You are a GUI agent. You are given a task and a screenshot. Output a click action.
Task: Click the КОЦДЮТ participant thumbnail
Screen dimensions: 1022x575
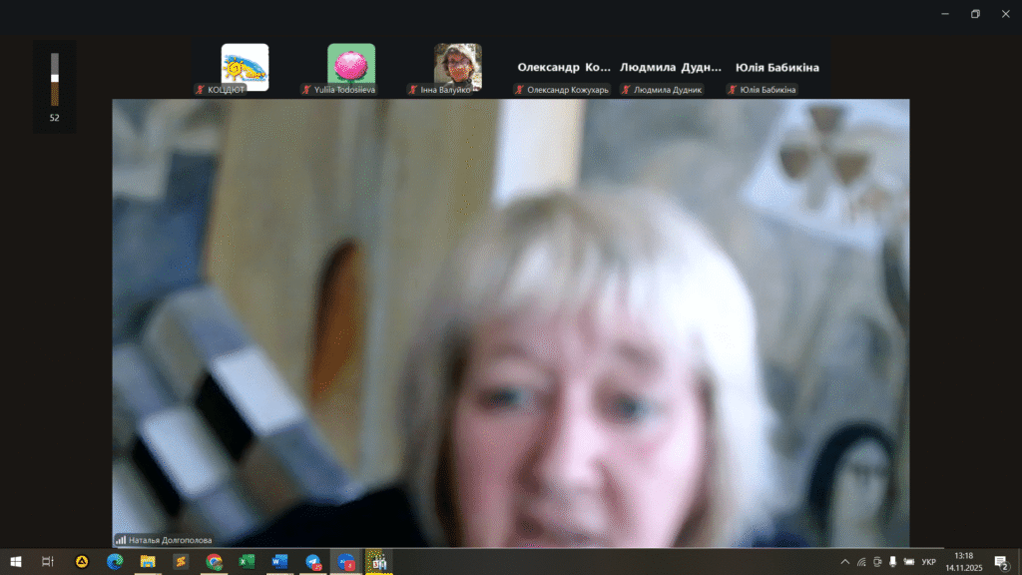pos(245,66)
